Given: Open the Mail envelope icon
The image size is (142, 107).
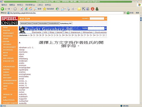Looking at the screenshot, I should pyautogui.click(x=63, y=9).
